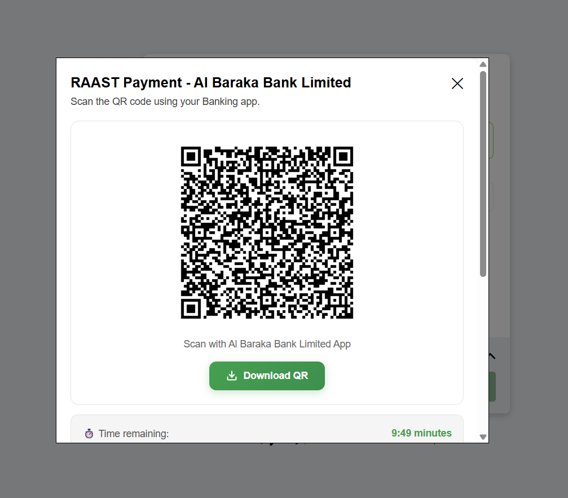Click the center of the QR code
This screenshot has width=568, height=498.
(267, 232)
